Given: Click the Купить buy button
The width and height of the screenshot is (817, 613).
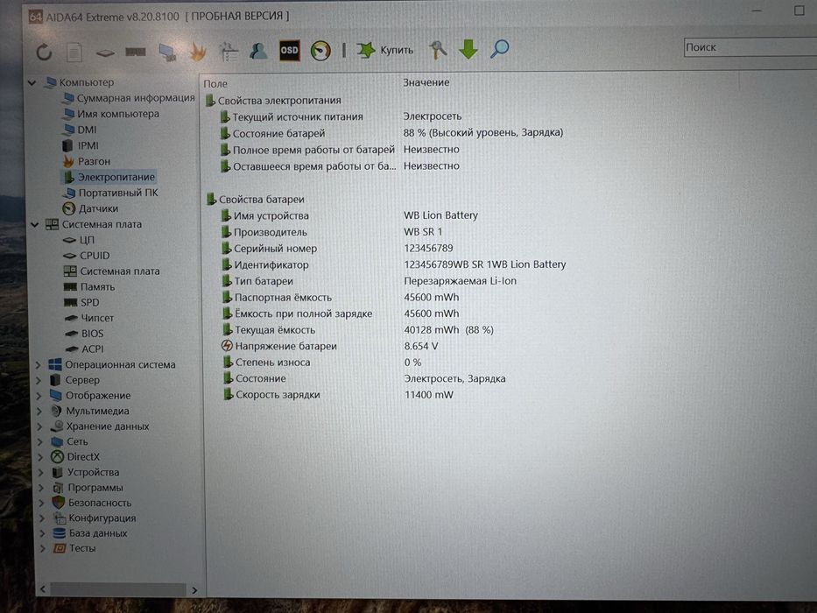Looking at the screenshot, I should tap(385, 50).
